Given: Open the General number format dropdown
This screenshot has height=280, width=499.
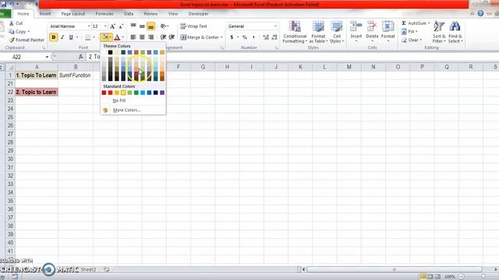Looking at the screenshot, I should [275, 26].
